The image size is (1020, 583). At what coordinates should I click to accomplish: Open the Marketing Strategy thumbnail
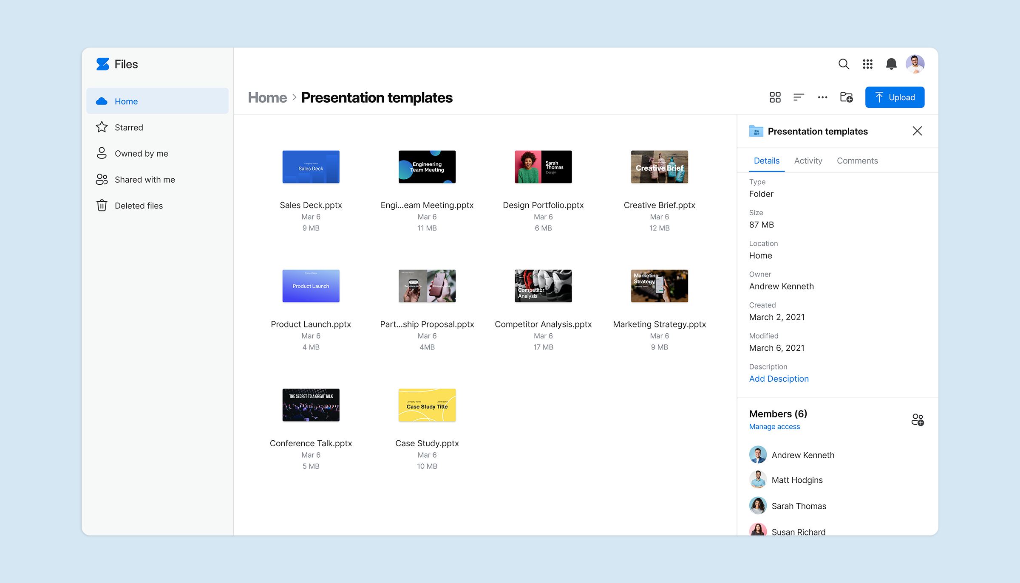tap(659, 286)
